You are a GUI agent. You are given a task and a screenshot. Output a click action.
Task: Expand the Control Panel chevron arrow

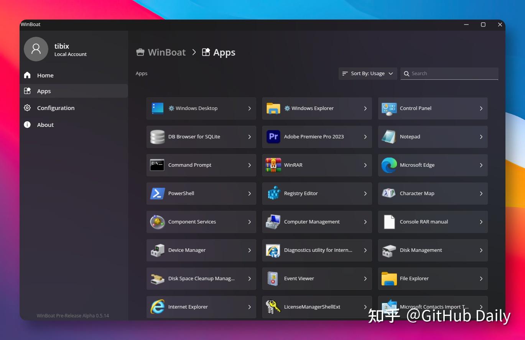point(481,108)
